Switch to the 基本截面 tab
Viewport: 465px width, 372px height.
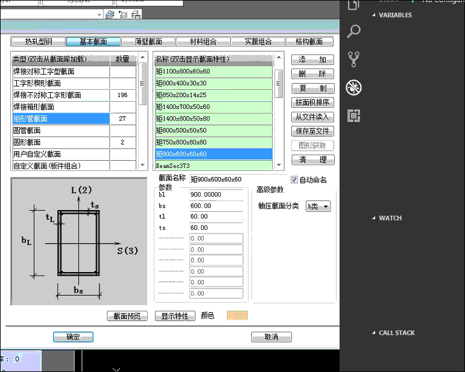click(93, 42)
